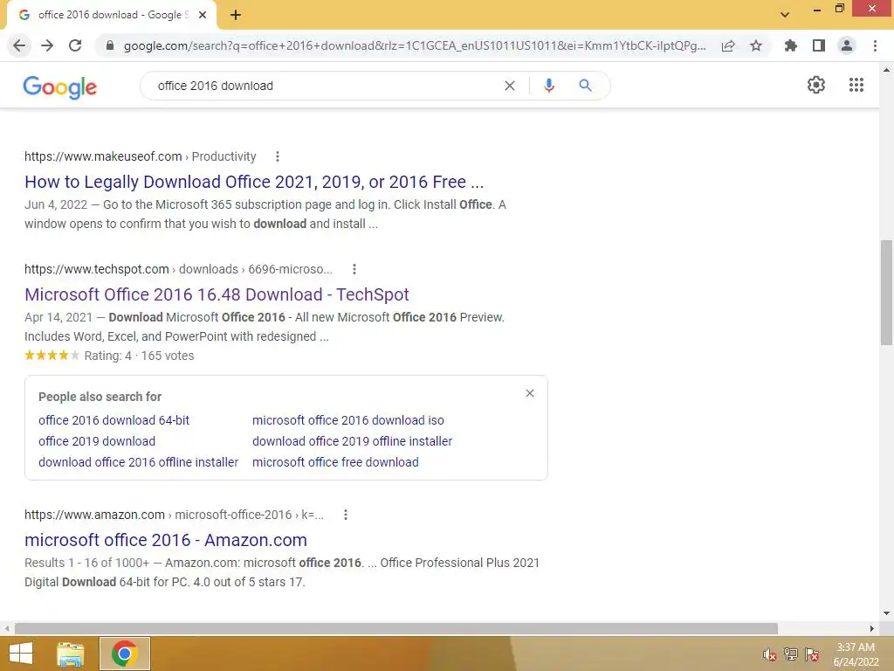894x671 pixels.
Task: Open options for the amazon.com result
Action: (346, 515)
